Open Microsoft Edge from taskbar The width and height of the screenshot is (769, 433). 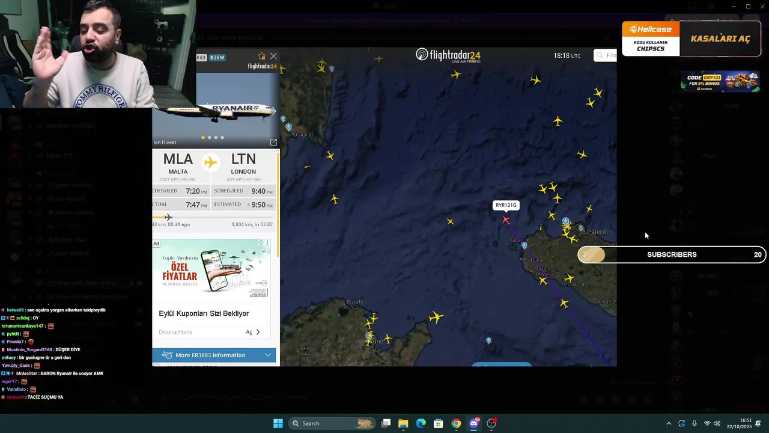pyautogui.click(x=421, y=423)
